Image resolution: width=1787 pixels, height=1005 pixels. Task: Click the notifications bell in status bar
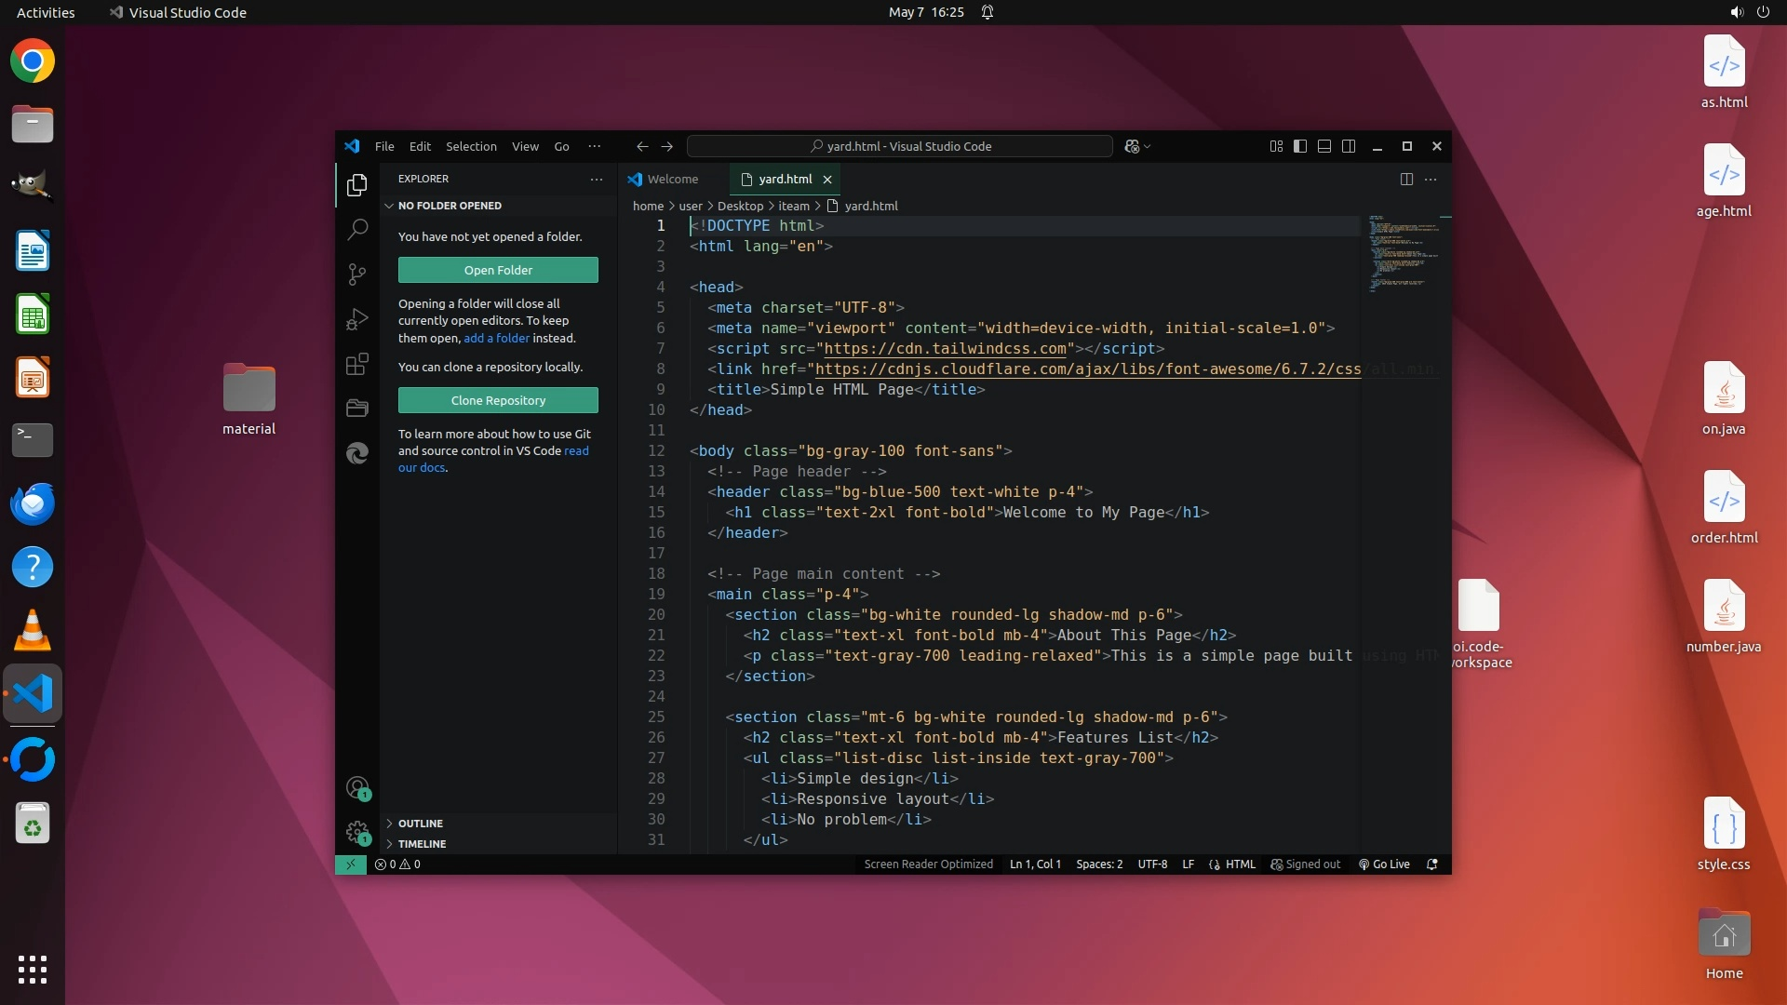click(1432, 864)
